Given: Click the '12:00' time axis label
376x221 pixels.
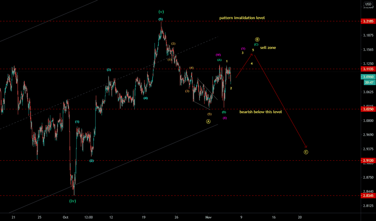Looking at the screenshot, I should tap(88, 217).
